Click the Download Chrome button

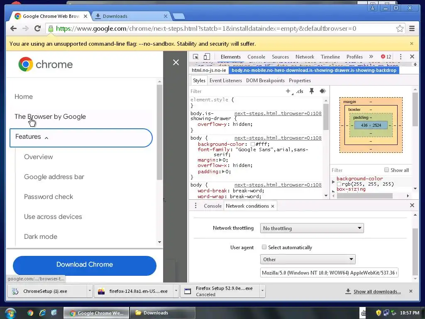(85, 265)
